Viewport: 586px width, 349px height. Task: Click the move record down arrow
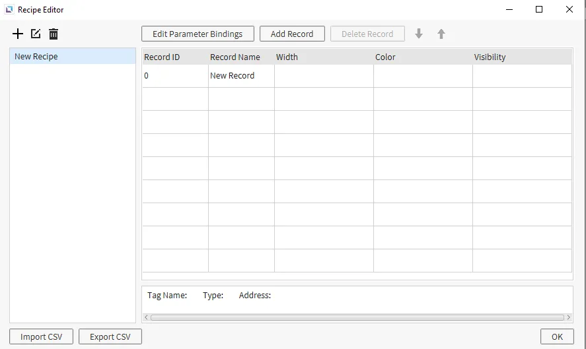(x=419, y=34)
